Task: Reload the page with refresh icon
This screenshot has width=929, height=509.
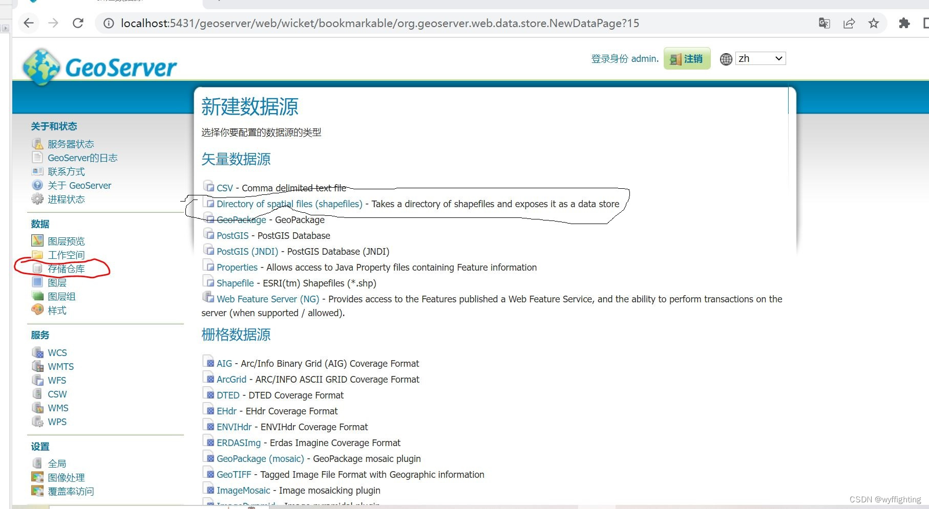Action: [78, 23]
